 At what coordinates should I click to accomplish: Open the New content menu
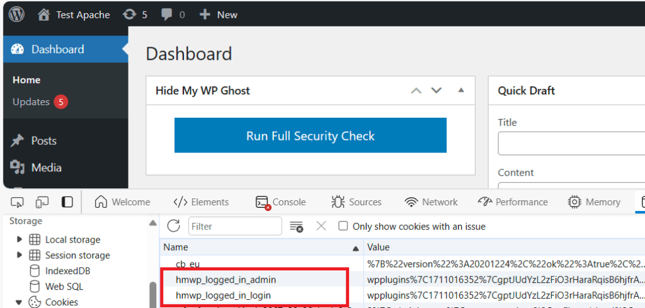click(x=219, y=15)
